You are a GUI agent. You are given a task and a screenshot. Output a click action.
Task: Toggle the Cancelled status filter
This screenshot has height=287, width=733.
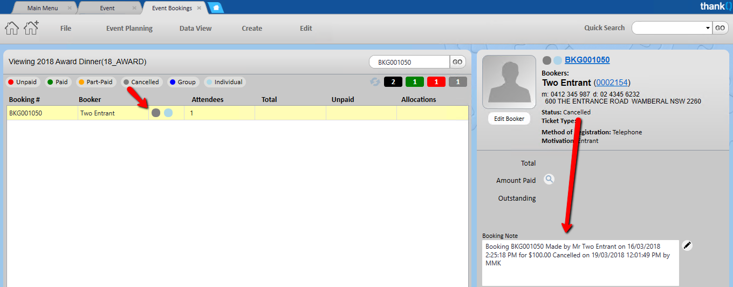(141, 82)
